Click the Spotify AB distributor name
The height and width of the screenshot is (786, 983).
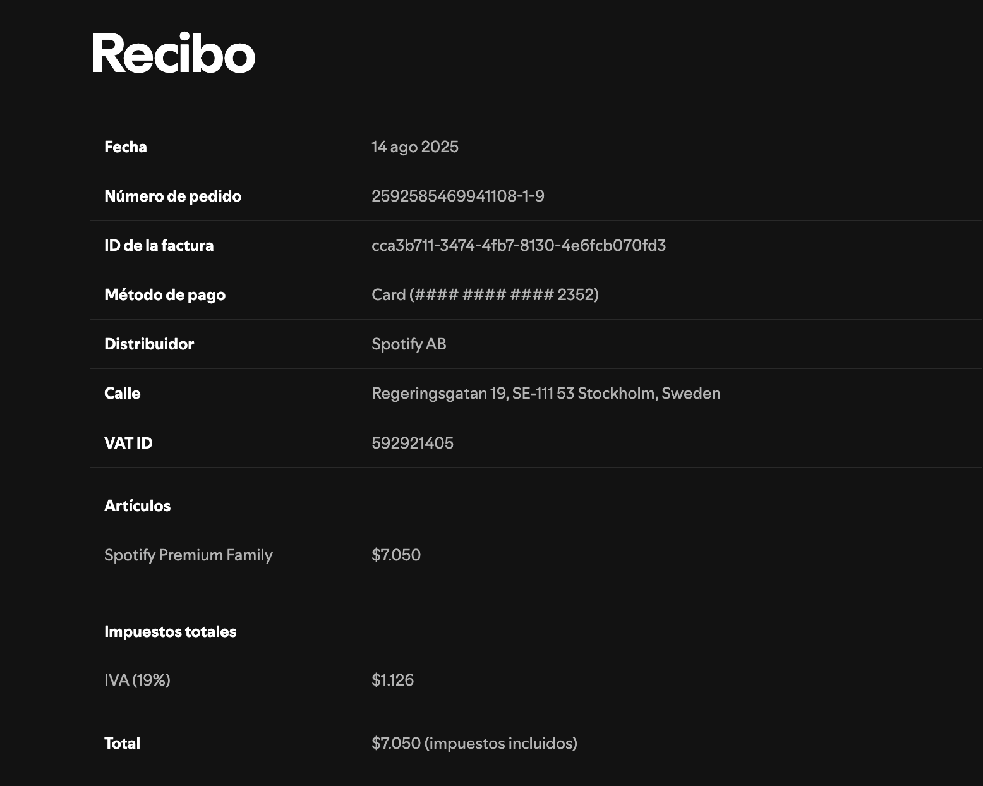pos(408,344)
